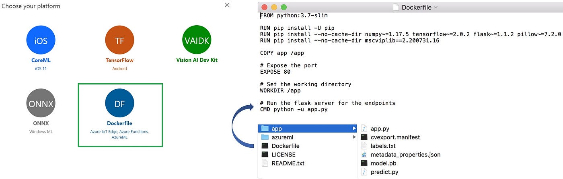Click the yellow minimize window button
Screen dimensions: 563x179
(274, 7)
